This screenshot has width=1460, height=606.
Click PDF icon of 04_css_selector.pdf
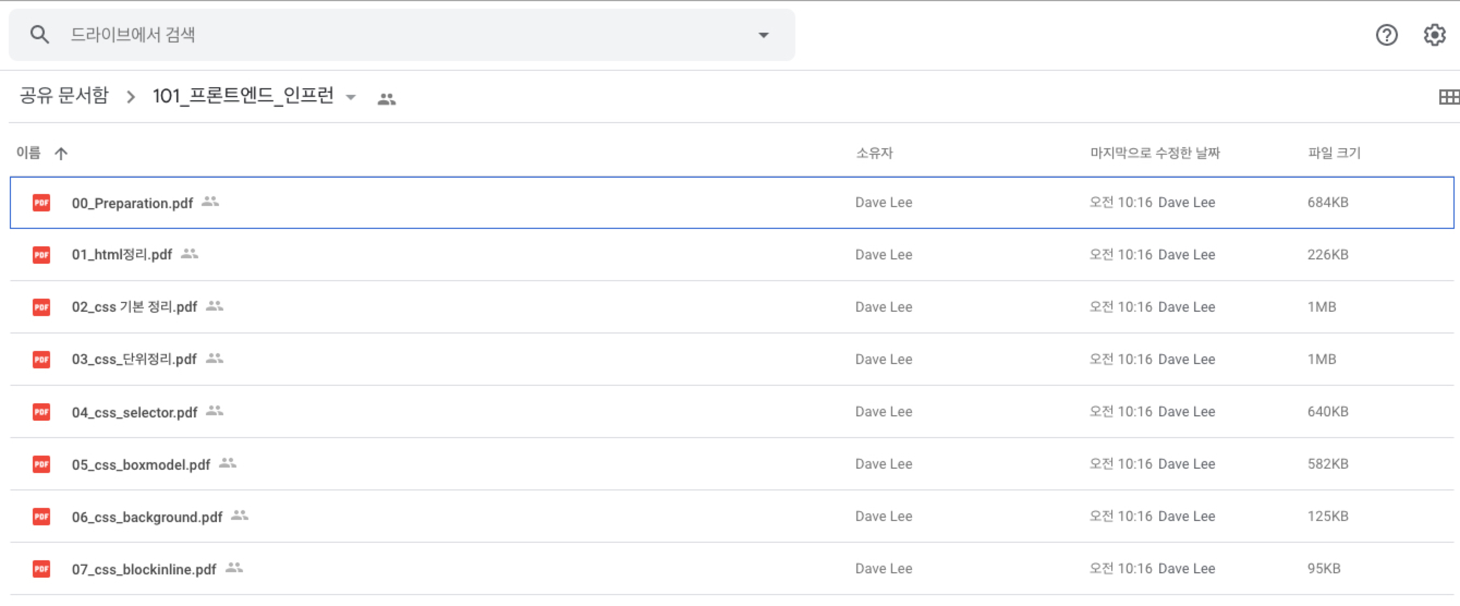(41, 411)
